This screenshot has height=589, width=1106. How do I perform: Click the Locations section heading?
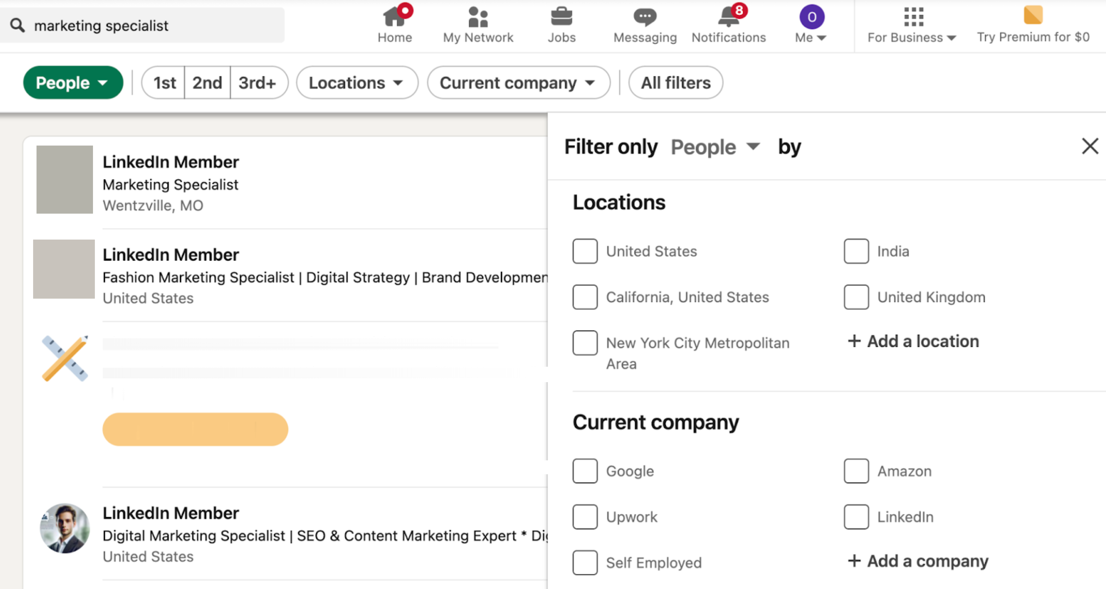pos(619,202)
